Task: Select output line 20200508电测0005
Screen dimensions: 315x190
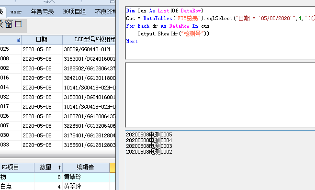Action: click(x=149, y=134)
